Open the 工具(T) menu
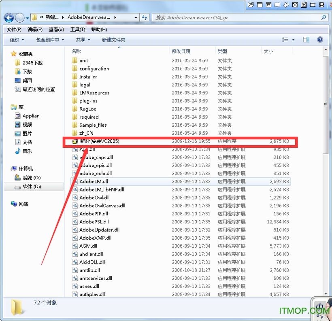 click(78, 30)
